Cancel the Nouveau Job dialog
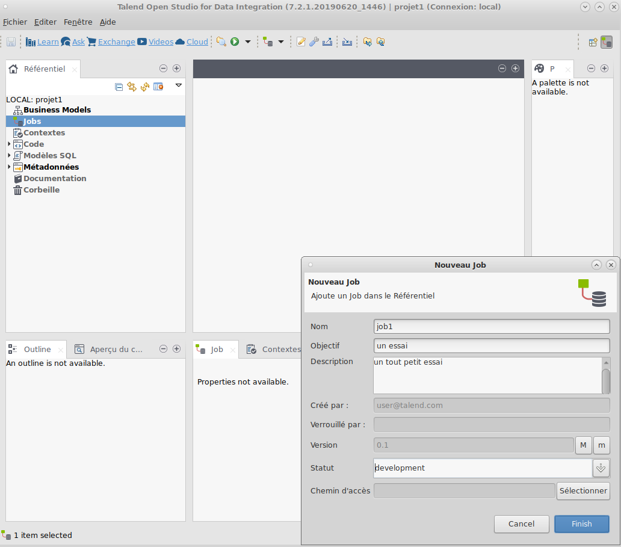The image size is (621, 547). click(x=521, y=524)
